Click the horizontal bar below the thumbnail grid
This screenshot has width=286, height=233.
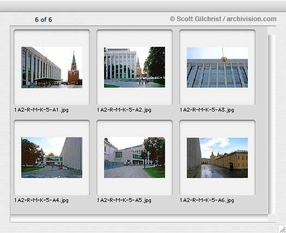click(139, 218)
